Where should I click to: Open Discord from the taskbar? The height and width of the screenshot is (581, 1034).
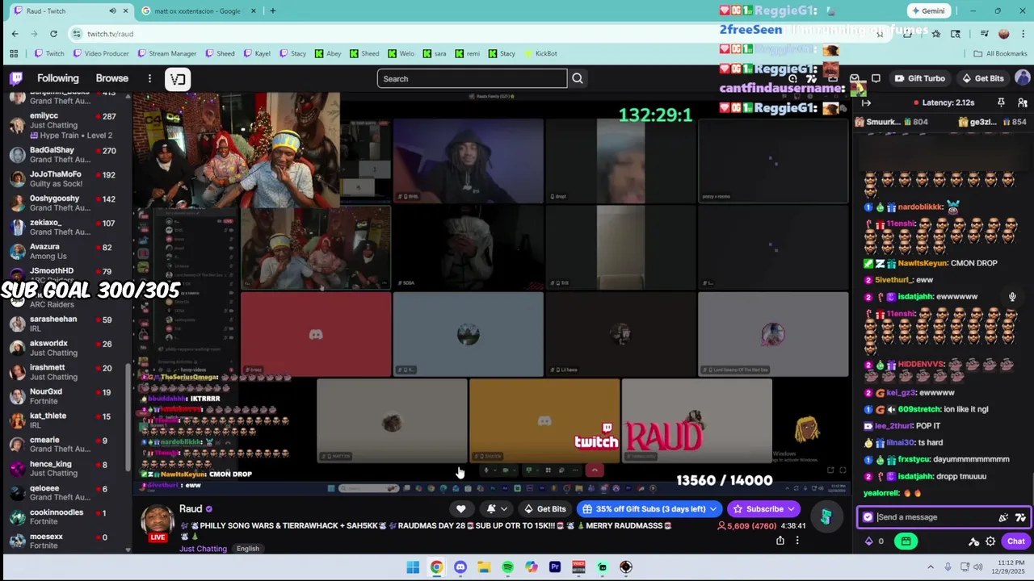(x=460, y=567)
